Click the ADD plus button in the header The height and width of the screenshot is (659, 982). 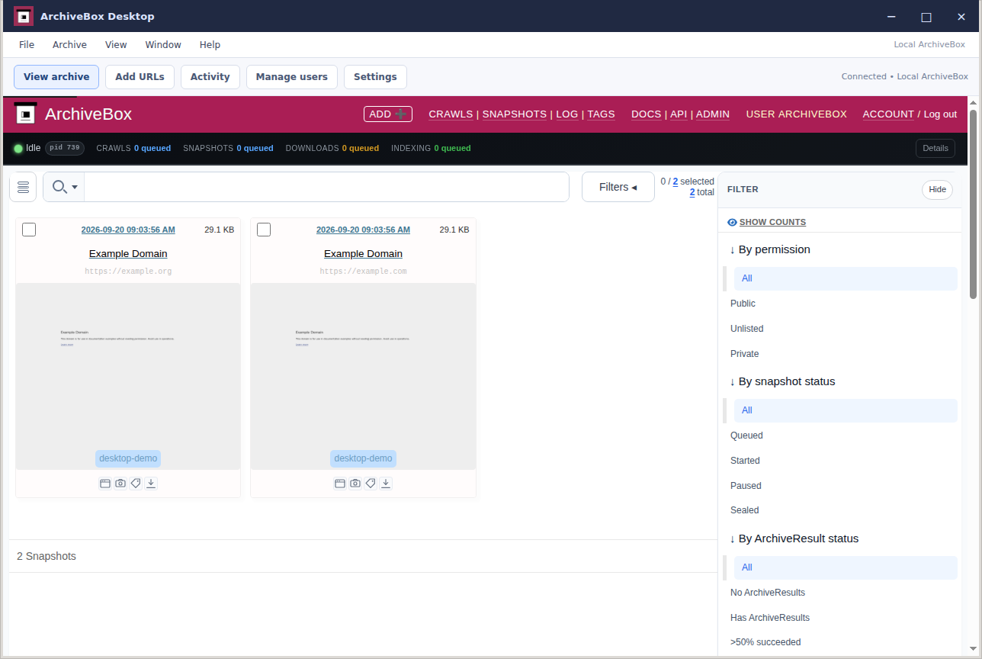tap(388, 114)
